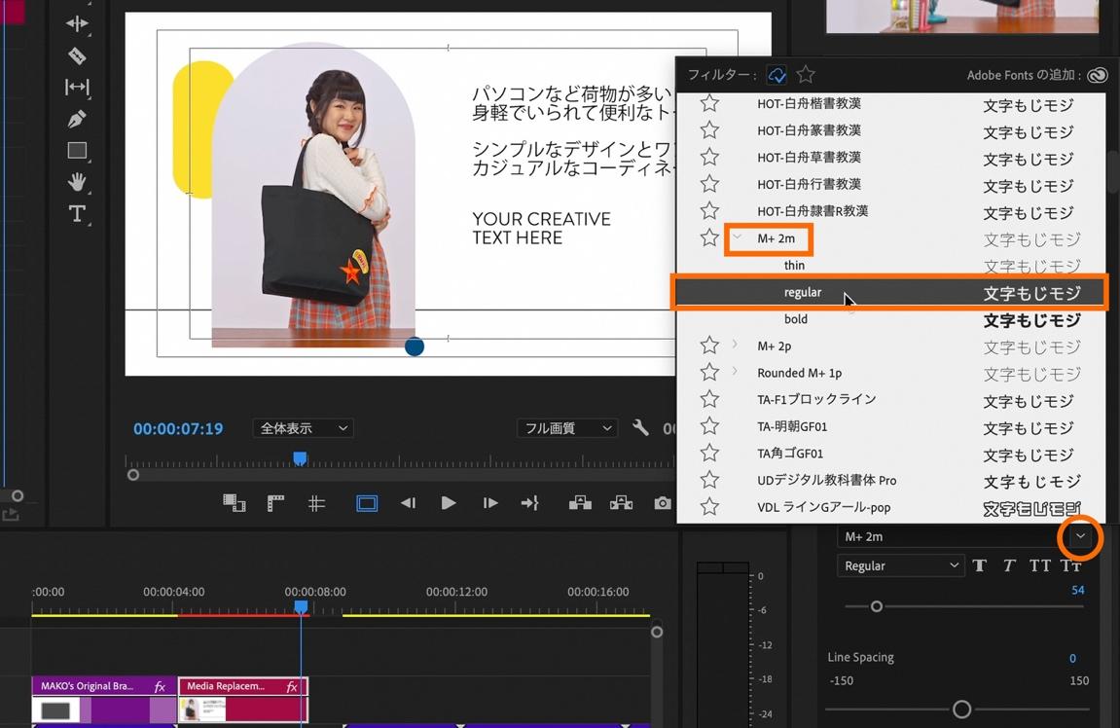Toggle the favorites star filter
This screenshot has width=1120, height=728.
(806, 74)
